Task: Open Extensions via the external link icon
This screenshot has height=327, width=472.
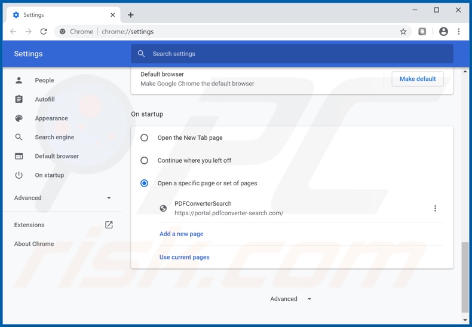Action: (x=109, y=225)
